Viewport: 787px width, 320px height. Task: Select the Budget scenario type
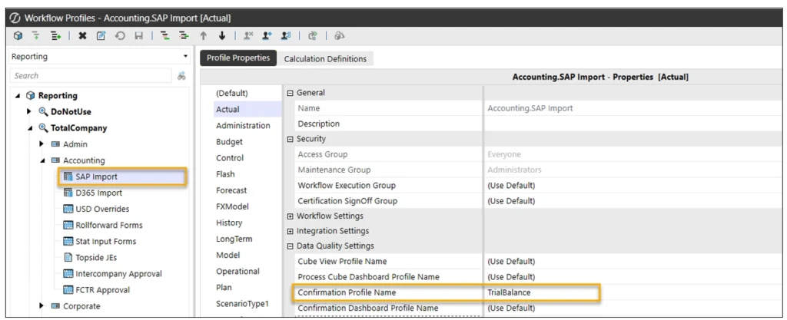[x=231, y=141]
